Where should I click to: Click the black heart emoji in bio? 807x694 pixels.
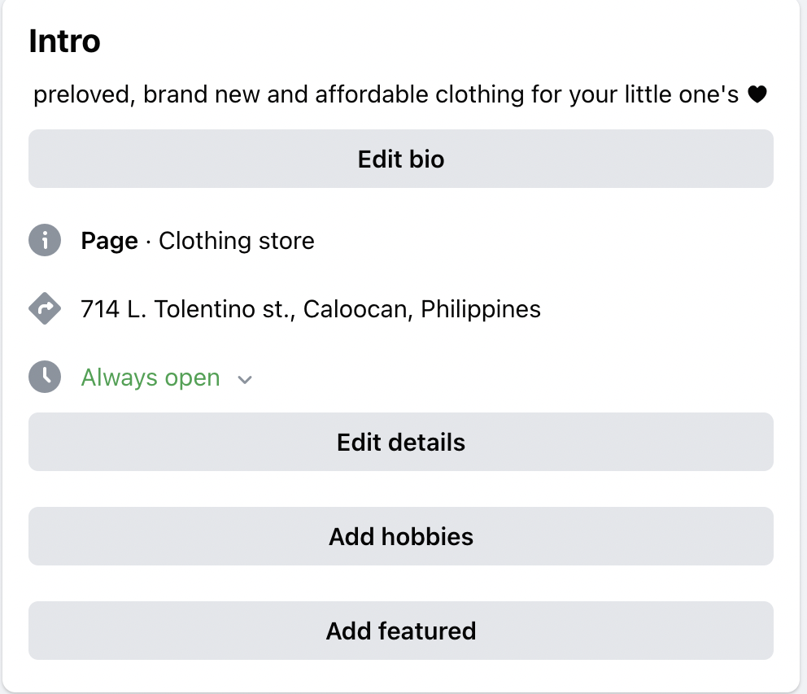757,95
